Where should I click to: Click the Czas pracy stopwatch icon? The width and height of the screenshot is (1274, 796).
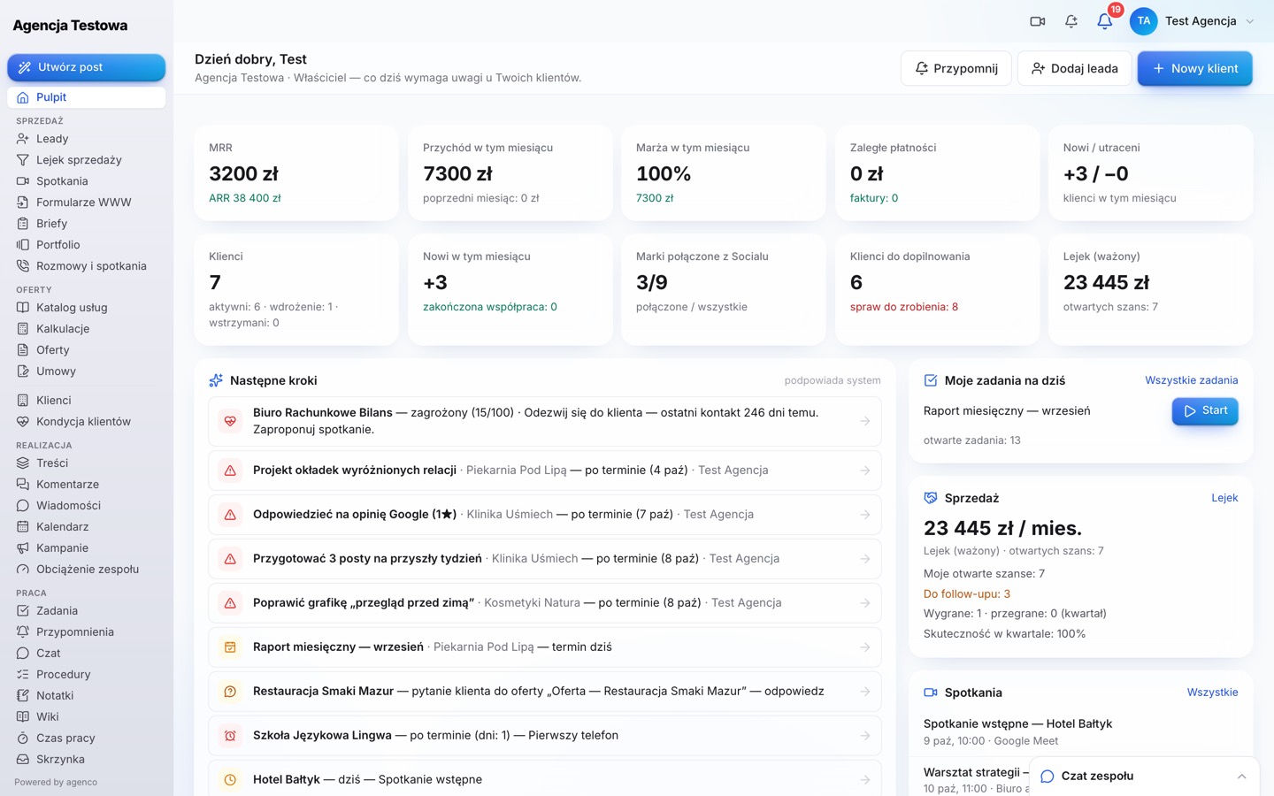23,739
